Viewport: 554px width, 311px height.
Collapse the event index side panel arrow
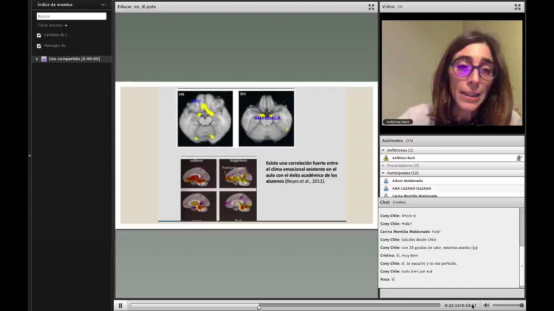coord(29,155)
